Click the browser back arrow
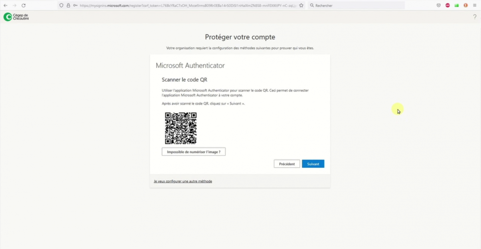 point(5,5)
